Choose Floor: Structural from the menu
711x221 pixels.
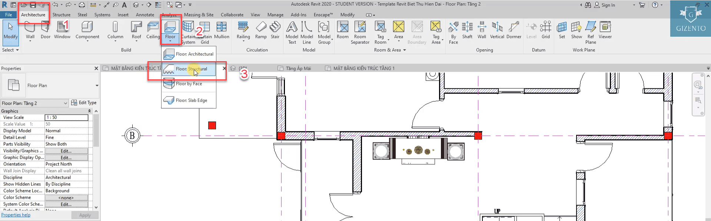[x=189, y=69]
